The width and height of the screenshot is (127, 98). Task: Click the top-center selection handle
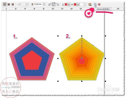click(x=82, y=36)
